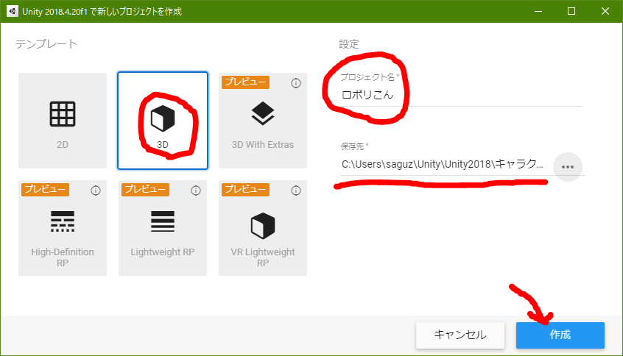Click the プレビュー badge on VR Lightweight RP
The height and width of the screenshot is (356, 623).
pyautogui.click(x=245, y=189)
